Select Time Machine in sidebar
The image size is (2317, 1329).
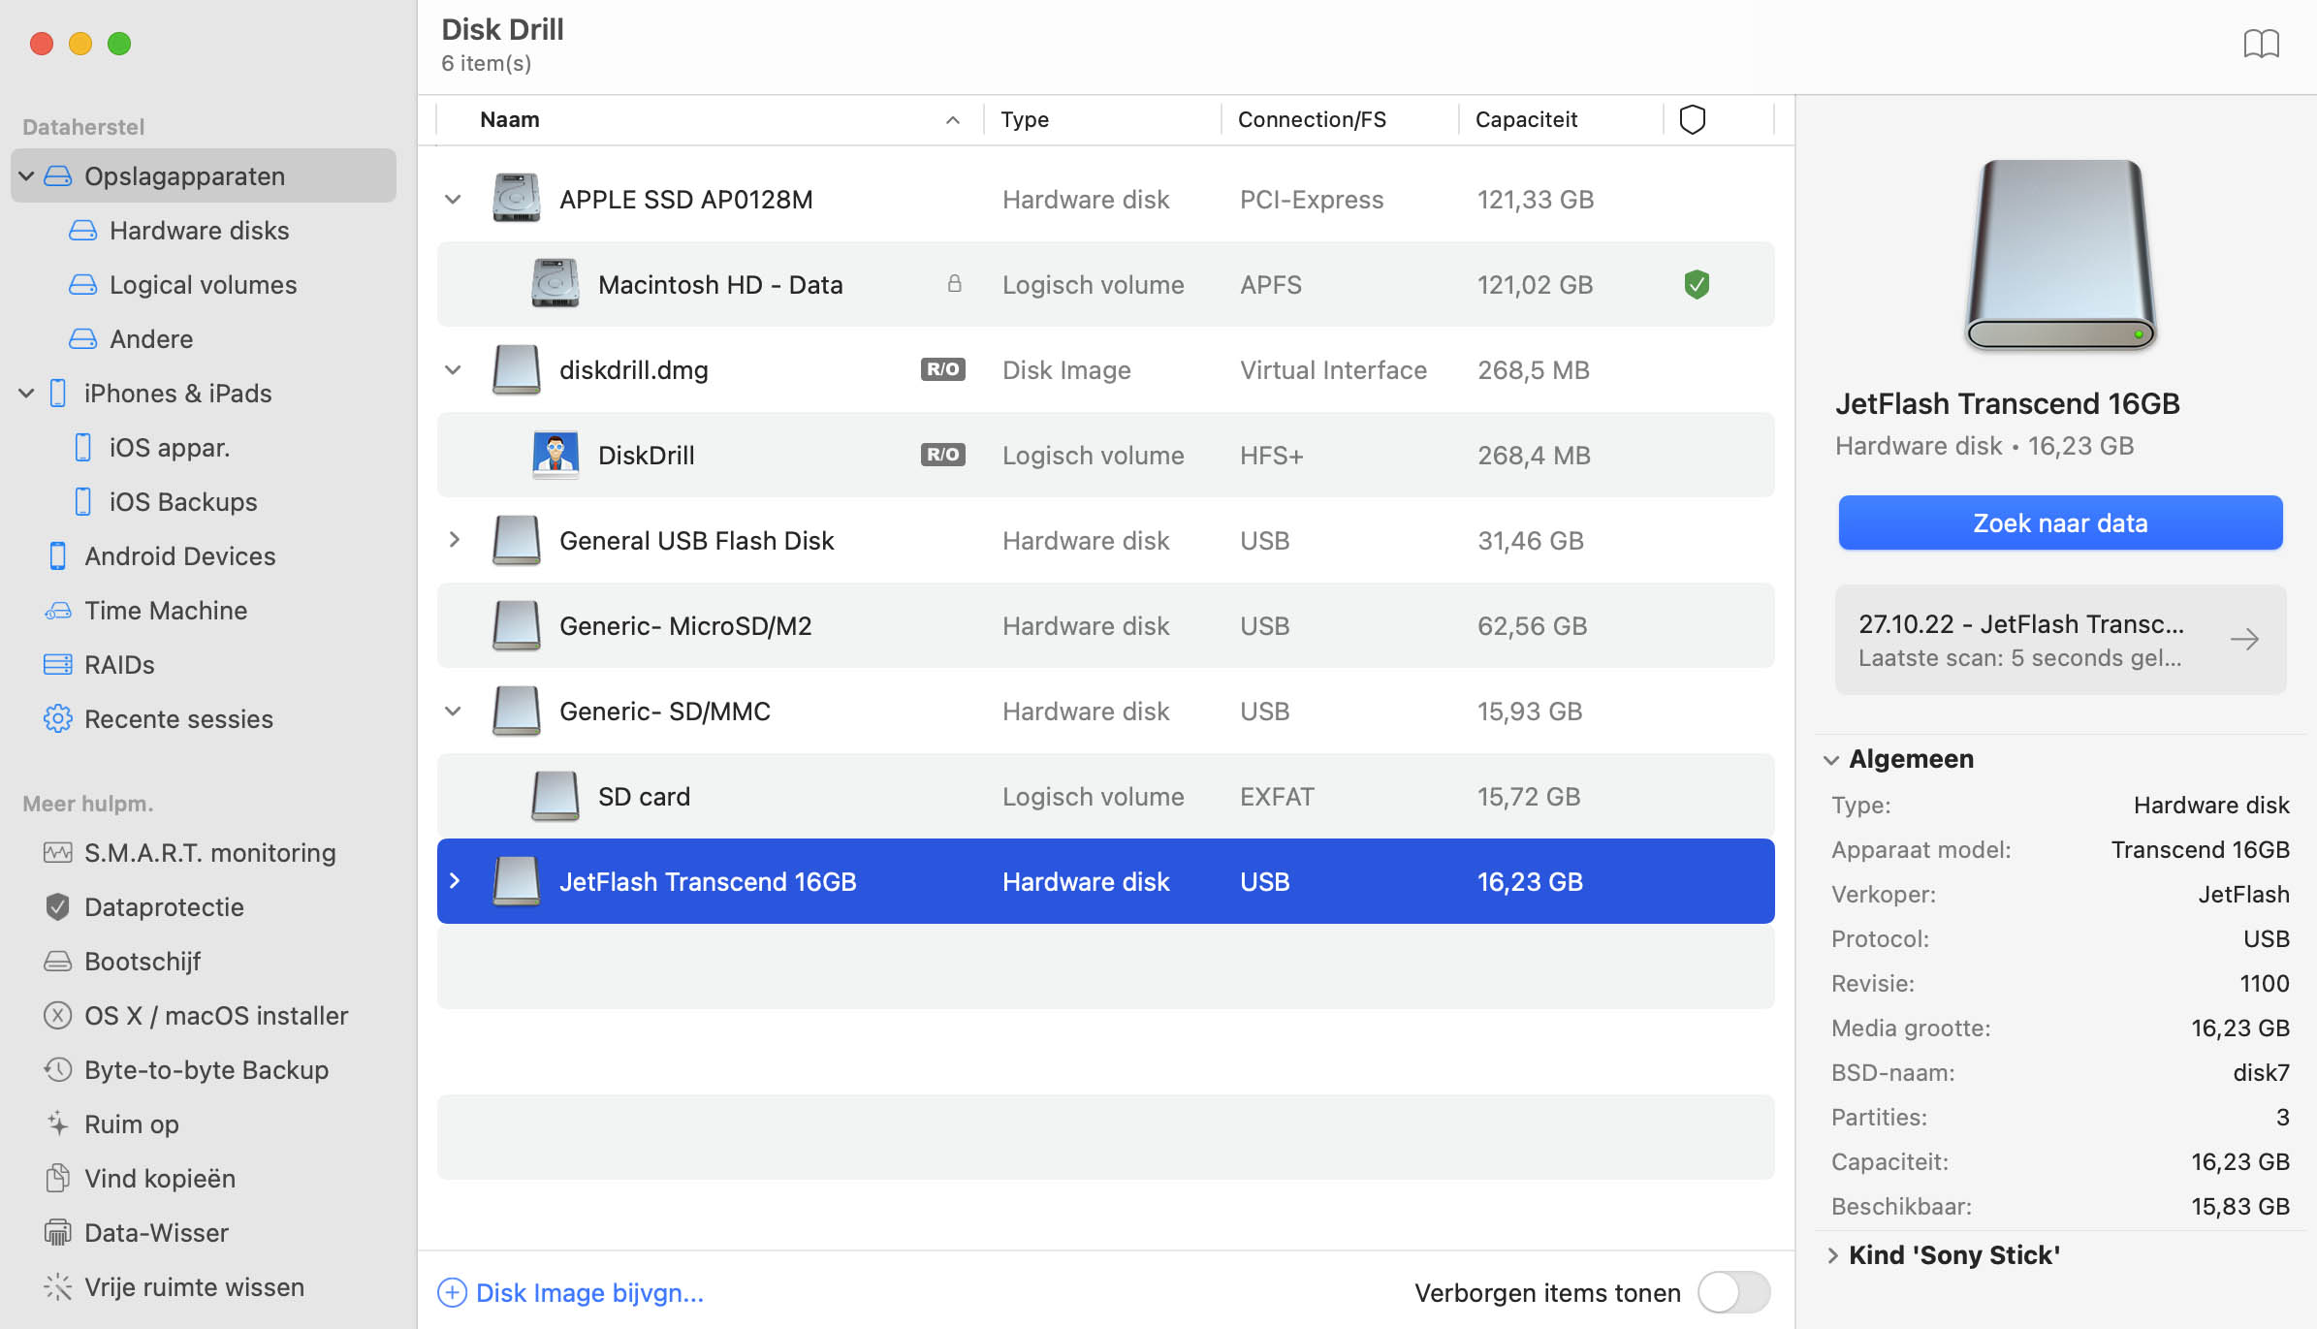(x=145, y=610)
